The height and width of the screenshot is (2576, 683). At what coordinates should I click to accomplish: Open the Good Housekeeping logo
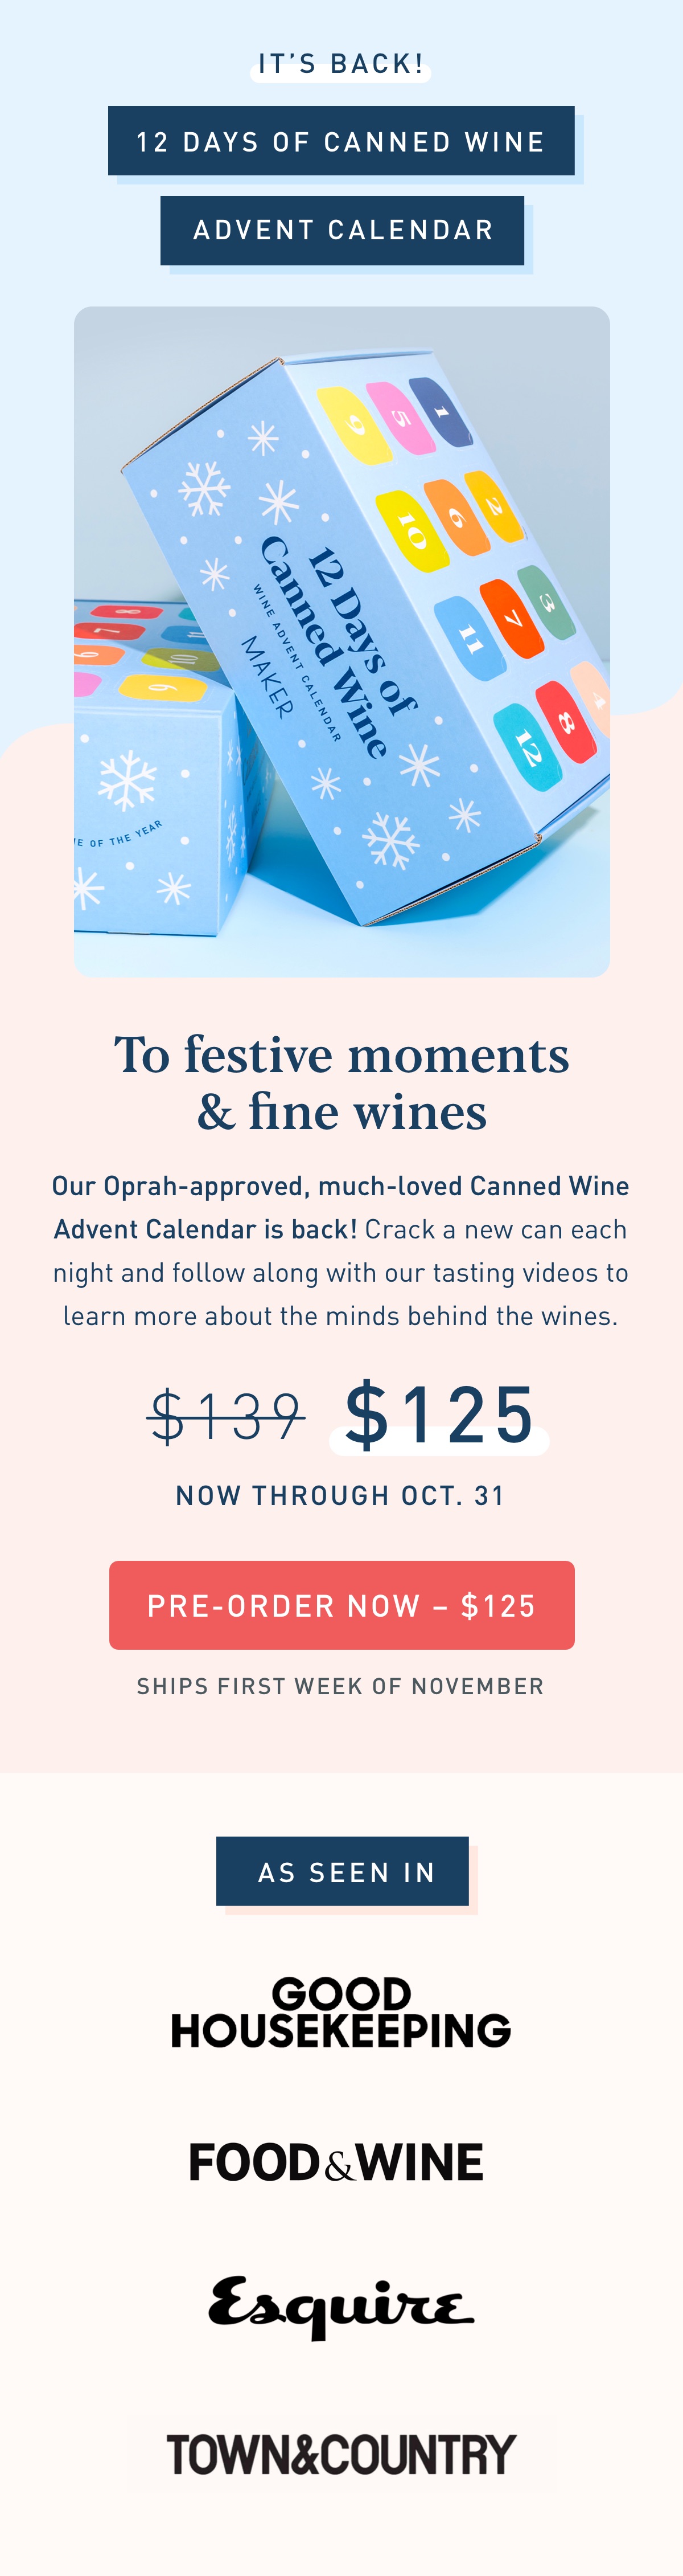tap(340, 2011)
